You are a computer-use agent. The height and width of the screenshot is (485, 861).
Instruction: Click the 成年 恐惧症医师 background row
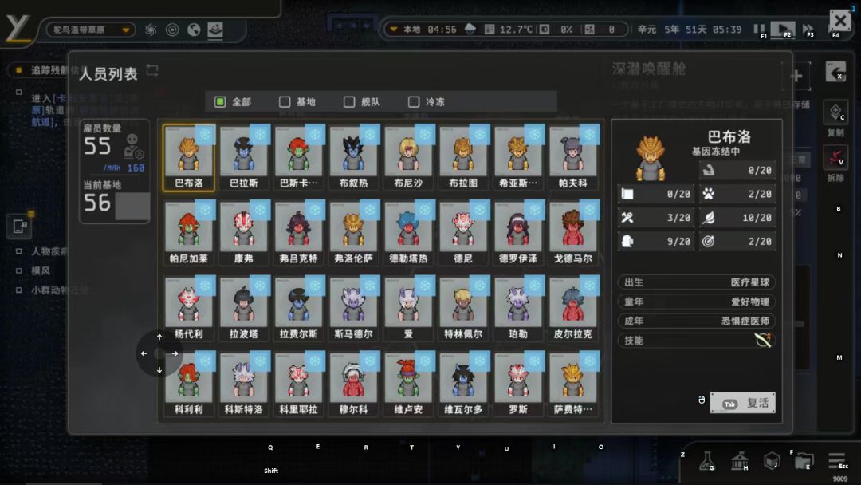pyautogui.click(x=696, y=321)
